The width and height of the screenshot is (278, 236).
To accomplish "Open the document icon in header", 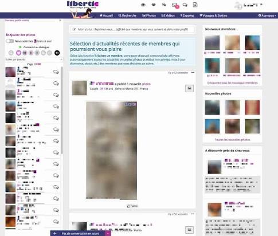I will pyautogui.click(x=195, y=5).
